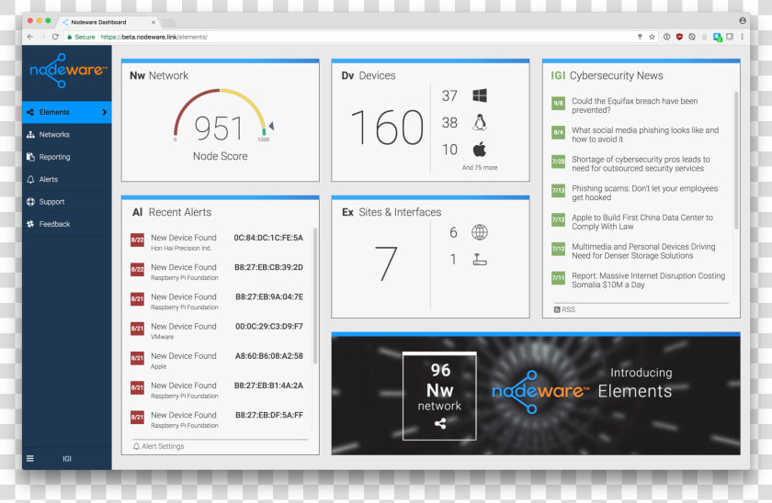Image resolution: width=772 pixels, height=503 pixels.
Task: Toggle the hamburger menu at sidebar bottom
Action: coord(30,458)
